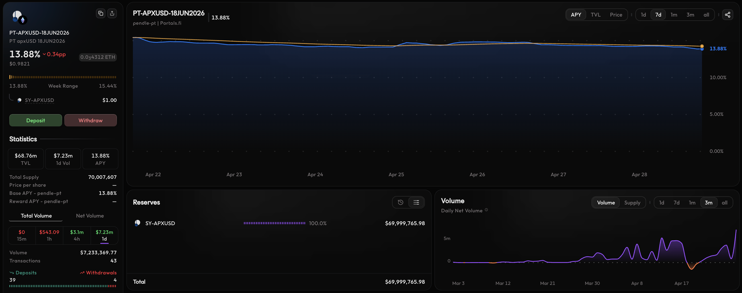Select the Price chart mode
742x293 pixels.
click(x=616, y=15)
